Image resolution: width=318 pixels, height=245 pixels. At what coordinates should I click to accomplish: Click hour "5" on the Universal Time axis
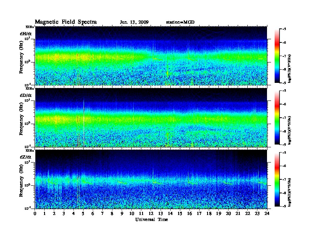point(83,213)
